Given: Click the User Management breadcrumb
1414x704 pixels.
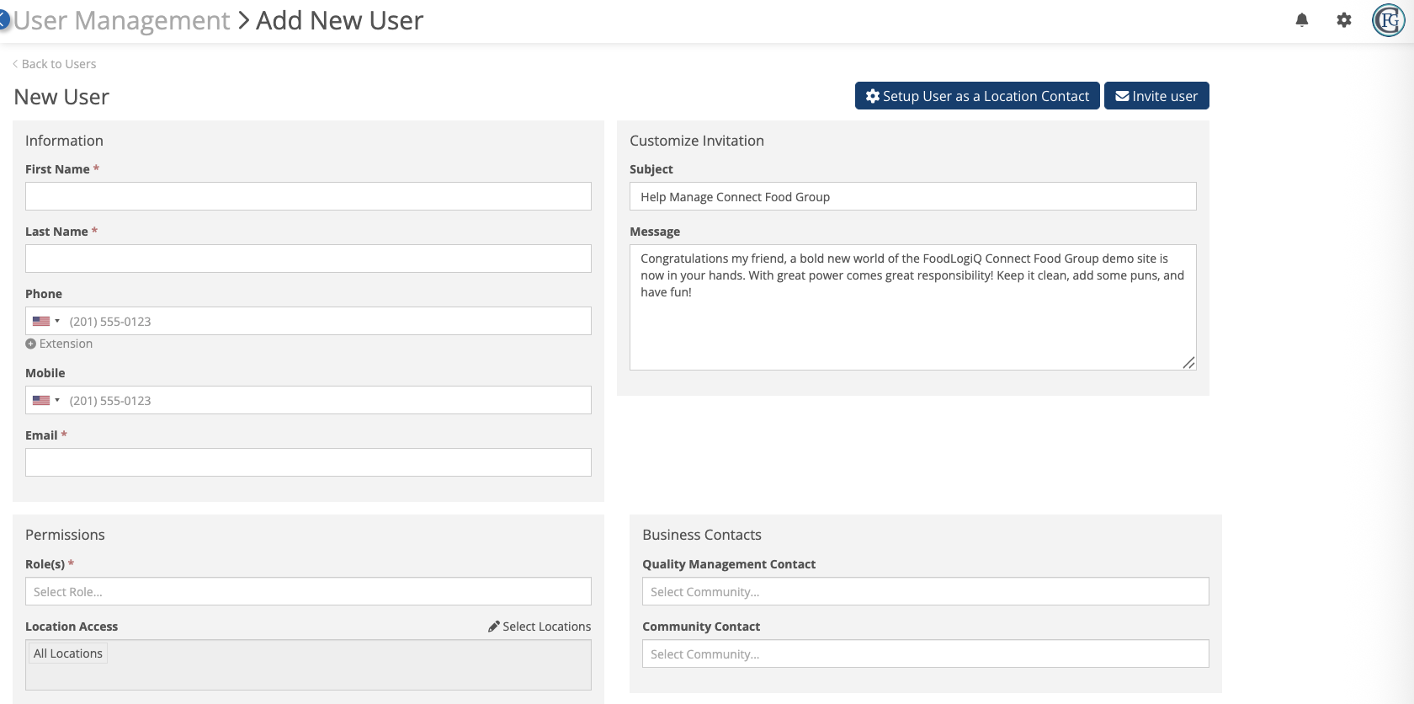Looking at the screenshot, I should 121,20.
